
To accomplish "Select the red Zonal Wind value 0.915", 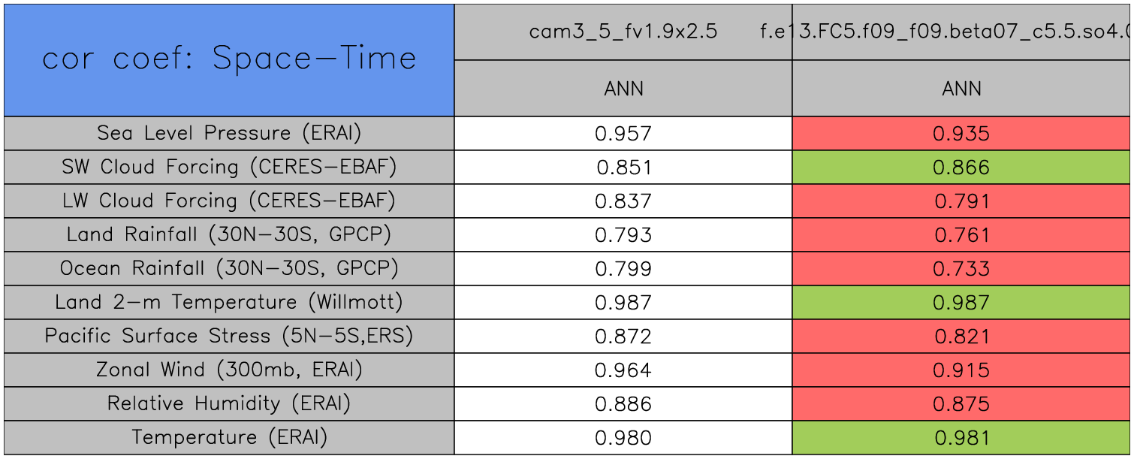I will [961, 370].
